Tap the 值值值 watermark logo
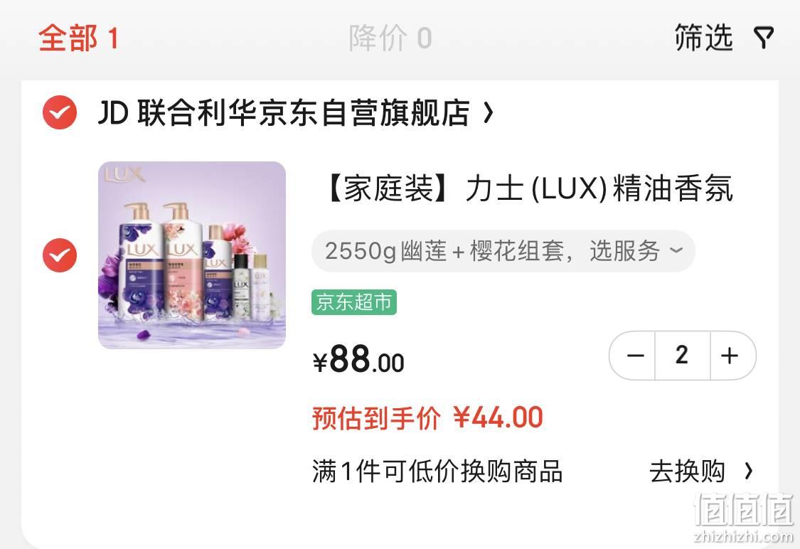800x549 pixels. pyautogui.click(x=745, y=516)
